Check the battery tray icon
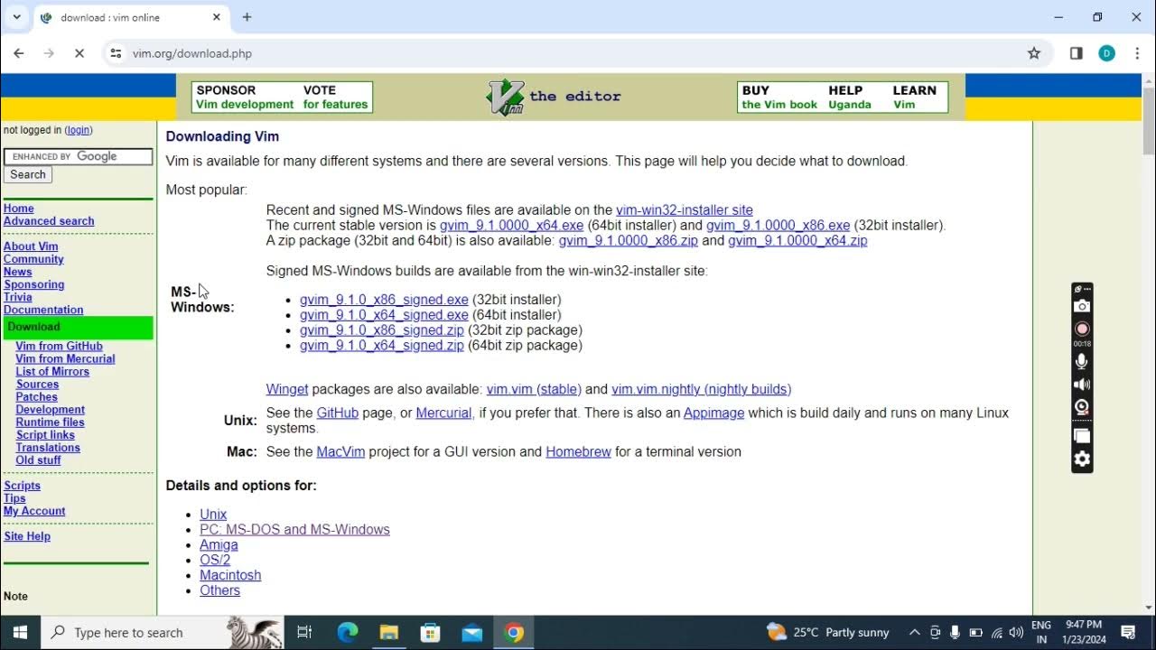This screenshot has width=1156, height=650. click(975, 632)
